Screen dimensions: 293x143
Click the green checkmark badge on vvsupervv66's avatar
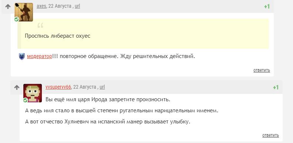[26, 100]
